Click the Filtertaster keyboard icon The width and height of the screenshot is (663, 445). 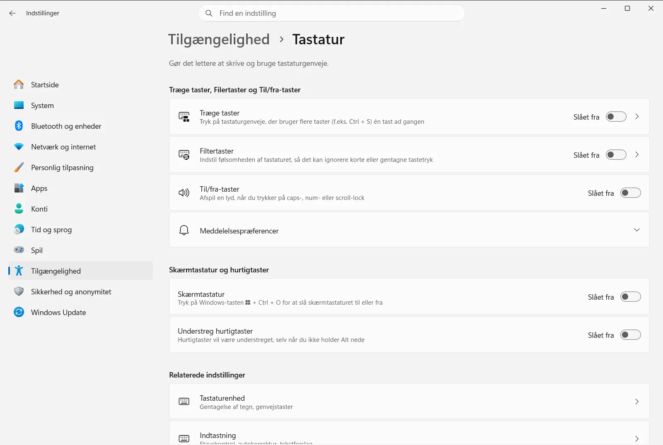click(x=184, y=155)
